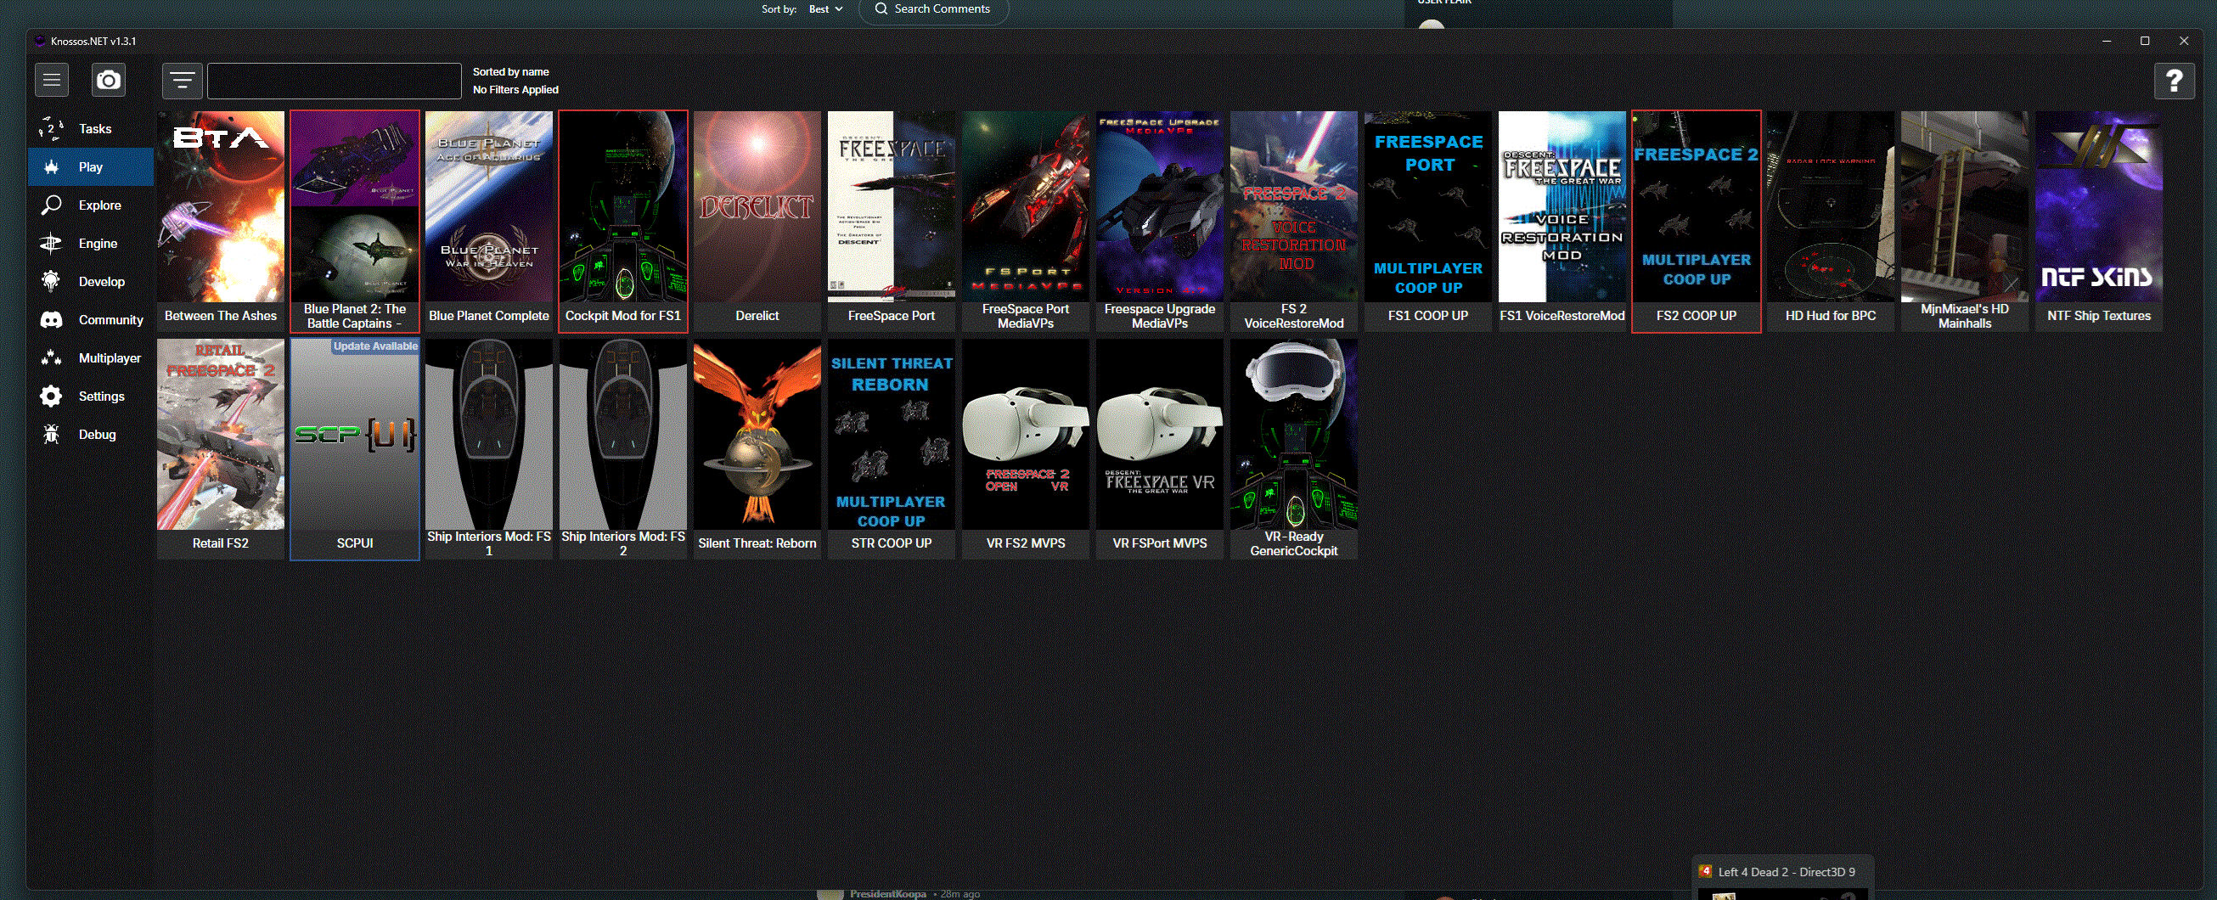The image size is (2217, 900).
Task: Click PresidentKoopa username in background page
Action: click(x=888, y=894)
